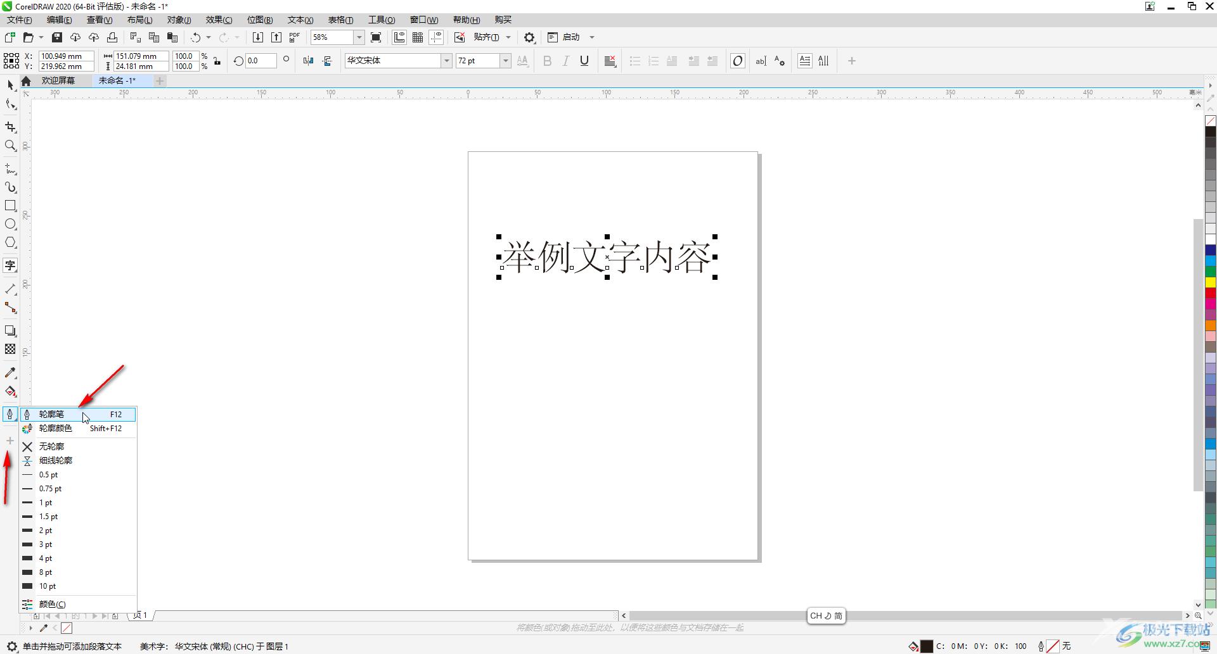Click the vertical scrollbar thumb

pyautogui.click(x=1198, y=355)
